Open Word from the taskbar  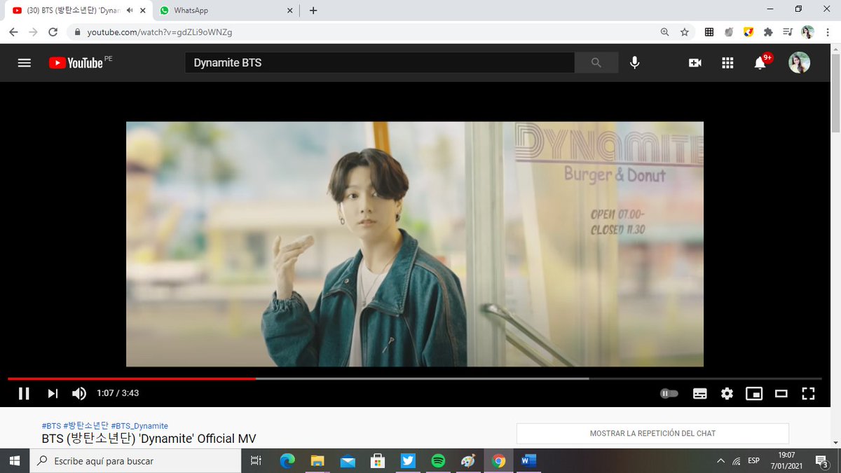tap(528, 460)
